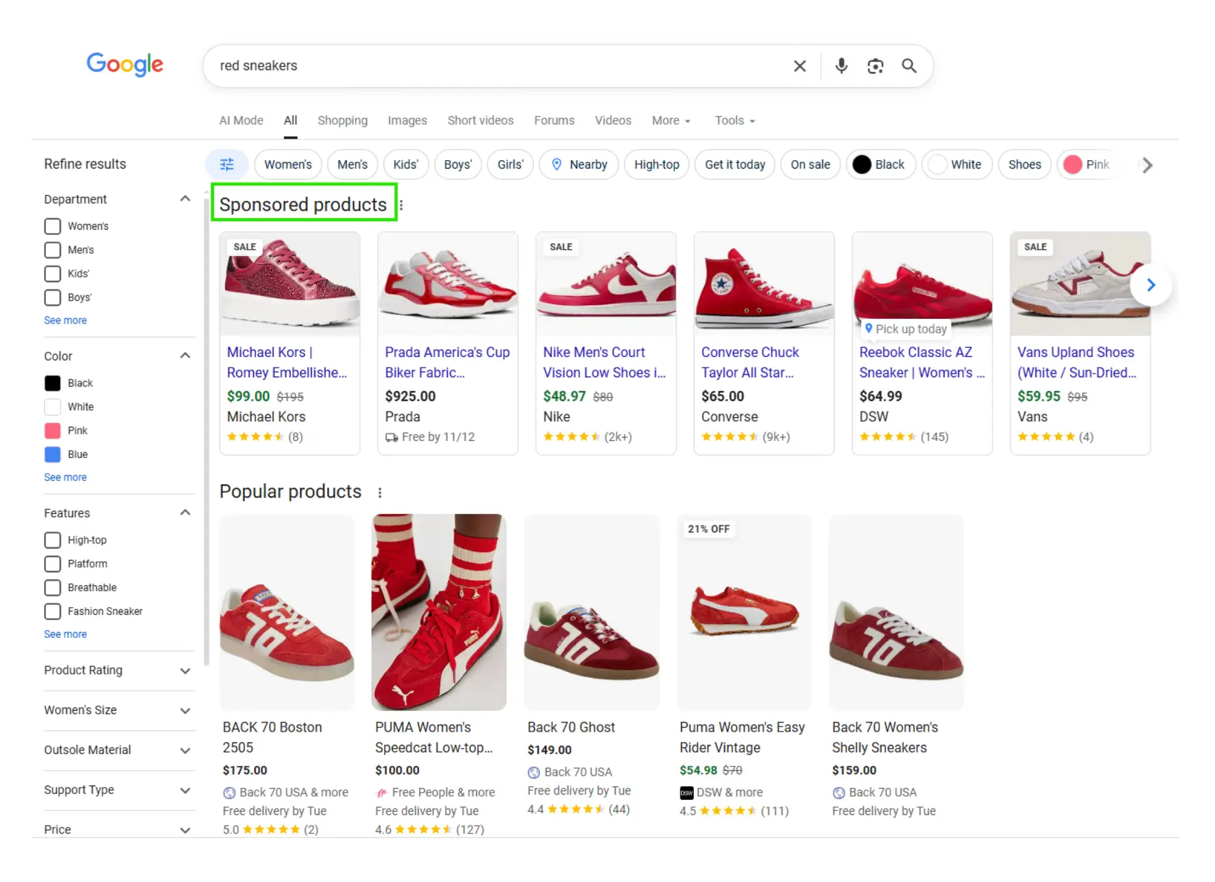Viewport: 1215px width, 882px height.
Task: Open the Google logo homepage
Action: 125,64
